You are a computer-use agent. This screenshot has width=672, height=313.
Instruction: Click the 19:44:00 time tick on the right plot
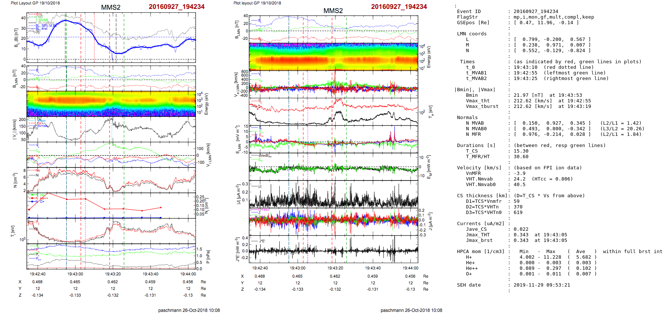pyautogui.click(x=410, y=268)
